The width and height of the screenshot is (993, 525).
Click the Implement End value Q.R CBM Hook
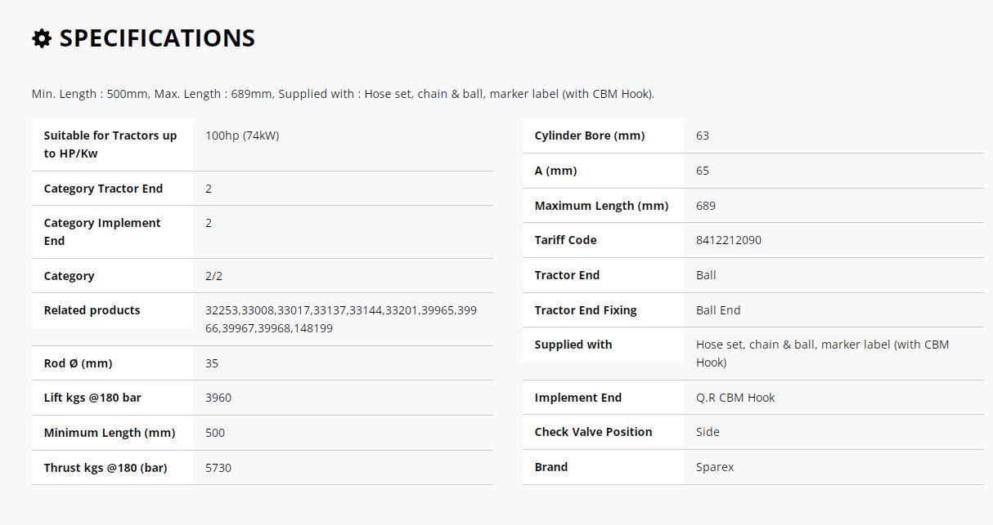click(x=735, y=398)
